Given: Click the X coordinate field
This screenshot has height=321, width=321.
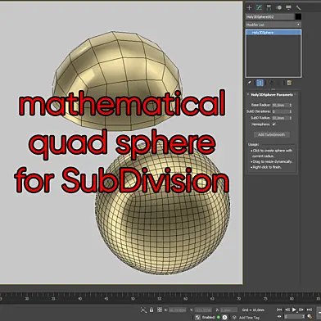Looking at the screenshot, I should click(x=178, y=310).
